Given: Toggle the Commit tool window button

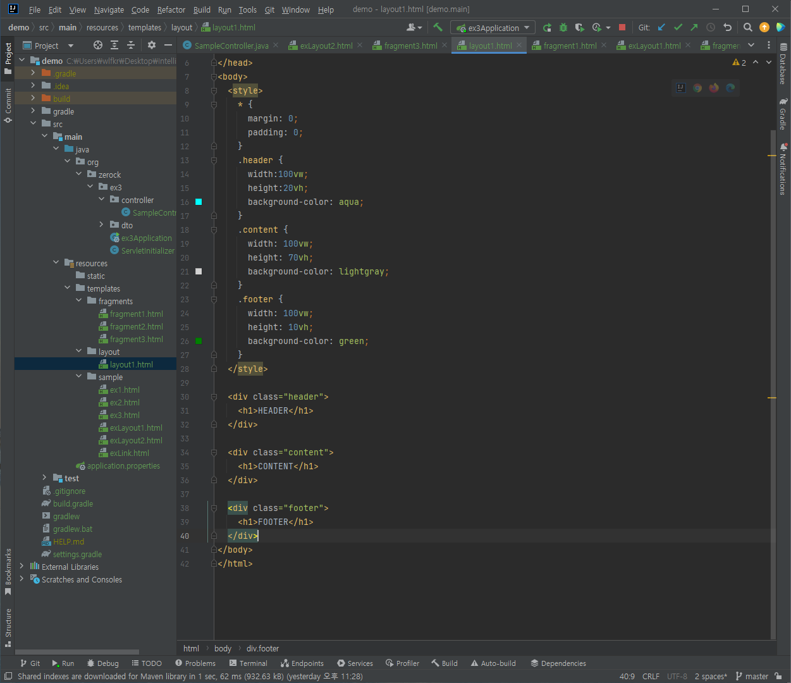Looking at the screenshot, I should [x=8, y=106].
